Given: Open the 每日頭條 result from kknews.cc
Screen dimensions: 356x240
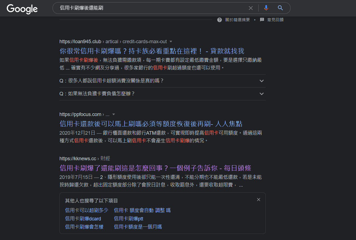Looking at the screenshot, I should [156, 168].
